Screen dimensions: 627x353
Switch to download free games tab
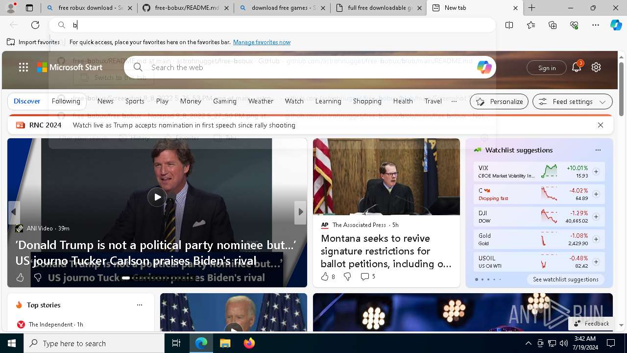(x=283, y=8)
